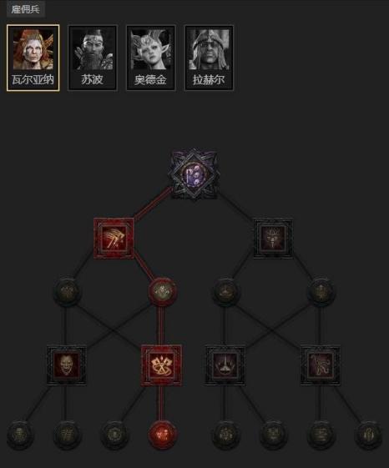The image size is (389, 468).
Task: Select the 瓦尔亚纳 mercenary portrait
Action: [x=33, y=58]
